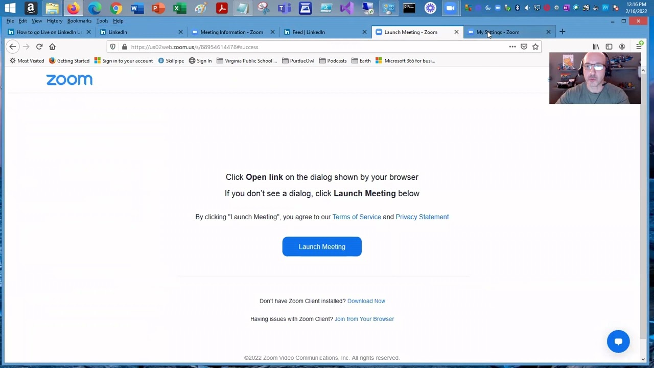The width and height of the screenshot is (654, 368).
Task: Open the tracking protection shield
Action: coord(113,47)
